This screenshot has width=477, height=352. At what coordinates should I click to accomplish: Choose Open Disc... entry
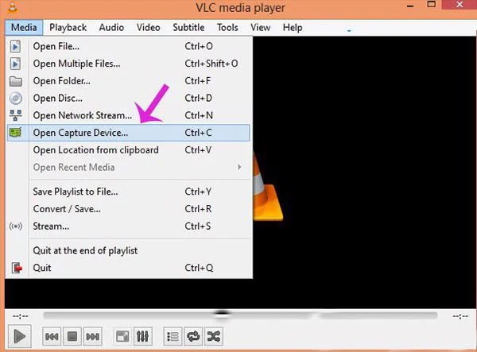pos(128,99)
